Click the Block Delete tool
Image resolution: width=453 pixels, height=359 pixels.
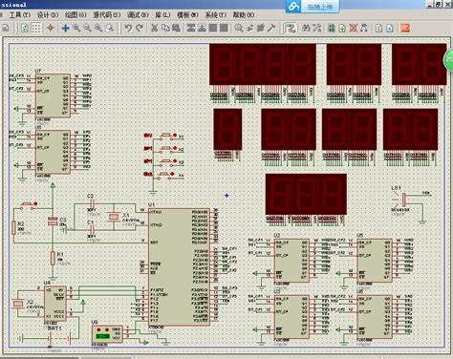(224, 28)
